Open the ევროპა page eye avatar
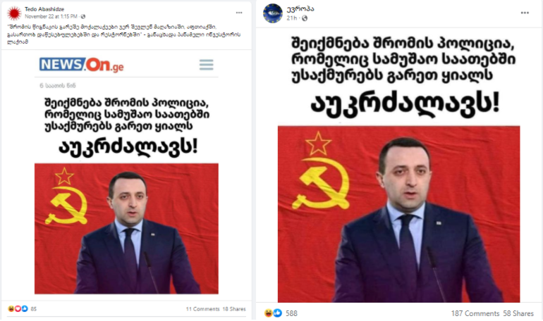This screenshot has width=543, height=321. [272, 13]
